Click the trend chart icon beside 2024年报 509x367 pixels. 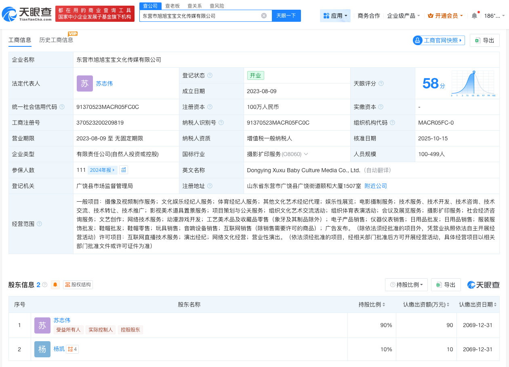(x=124, y=170)
